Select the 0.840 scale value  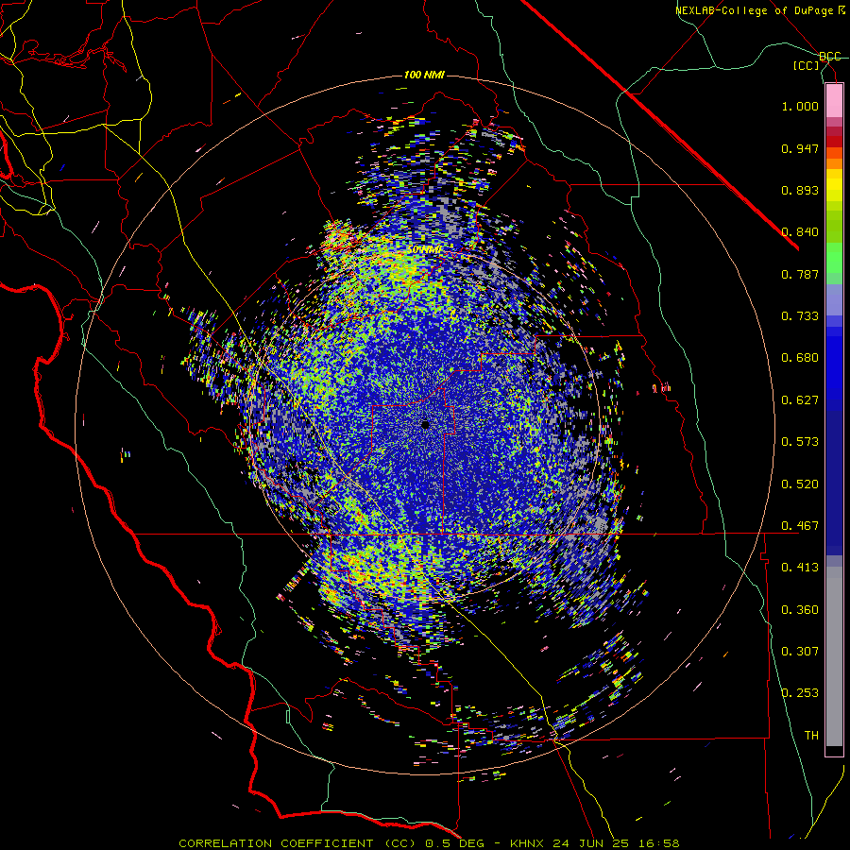coord(800,232)
